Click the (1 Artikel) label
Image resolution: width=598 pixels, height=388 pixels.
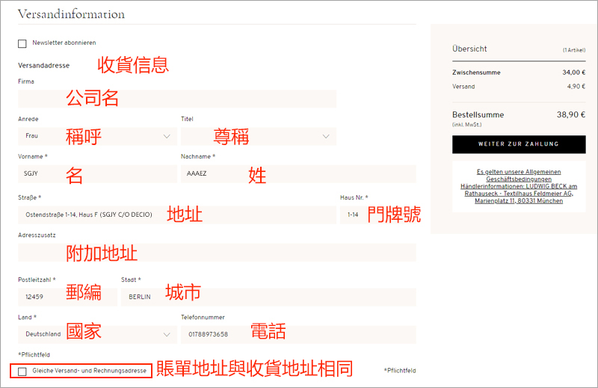point(574,50)
